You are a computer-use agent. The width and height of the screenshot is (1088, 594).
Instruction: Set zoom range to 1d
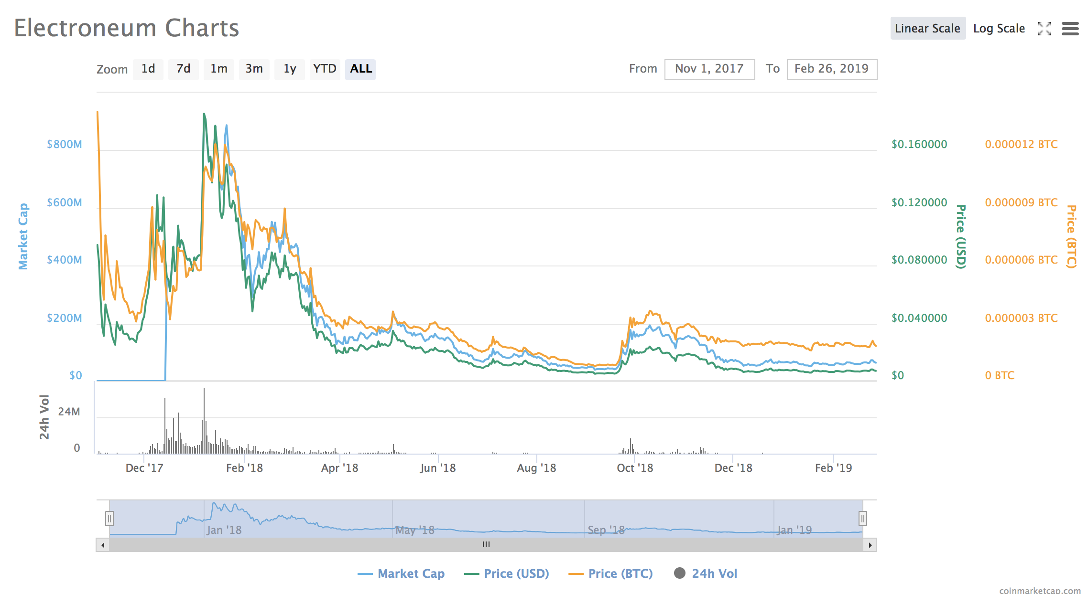tap(148, 69)
